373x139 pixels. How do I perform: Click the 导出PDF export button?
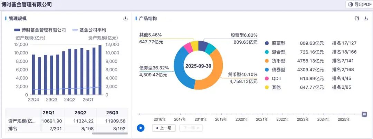point(359,4)
